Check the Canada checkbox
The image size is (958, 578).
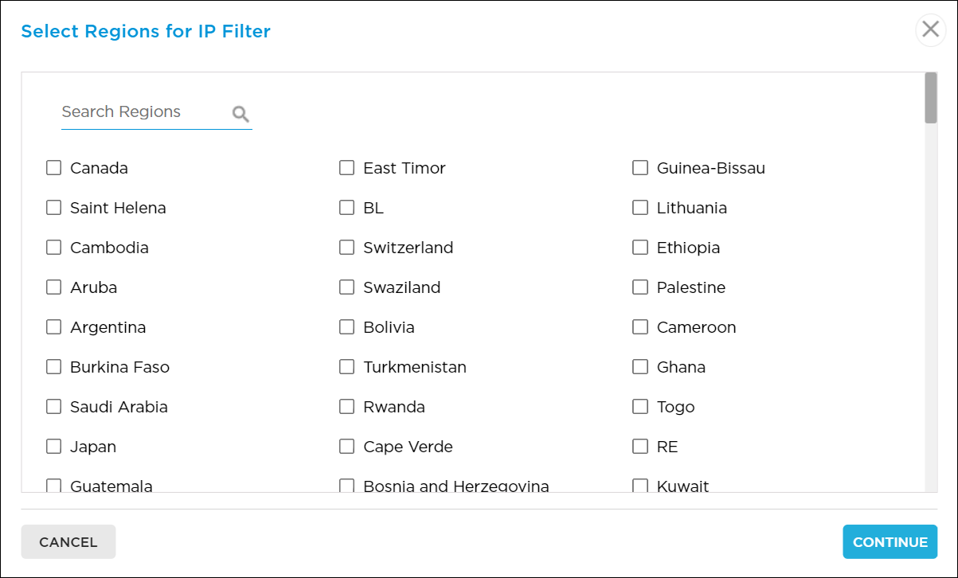(x=53, y=167)
